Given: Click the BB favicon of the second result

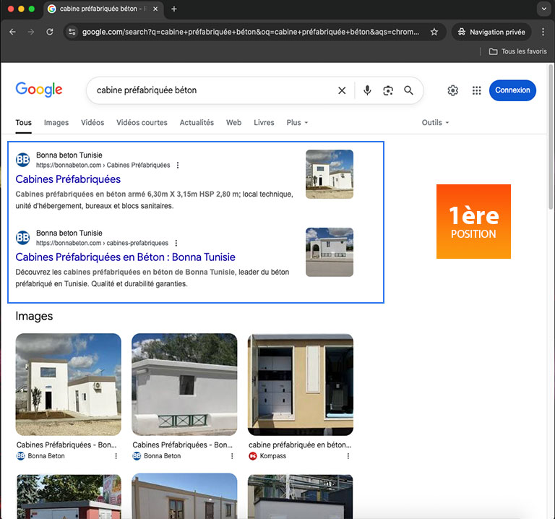Looking at the screenshot, I should [22, 238].
